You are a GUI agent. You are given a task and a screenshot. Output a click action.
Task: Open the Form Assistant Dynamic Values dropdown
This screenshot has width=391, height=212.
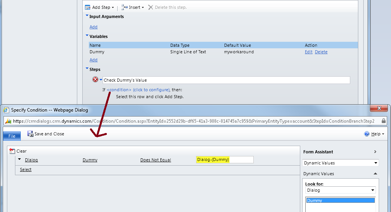(376, 163)
